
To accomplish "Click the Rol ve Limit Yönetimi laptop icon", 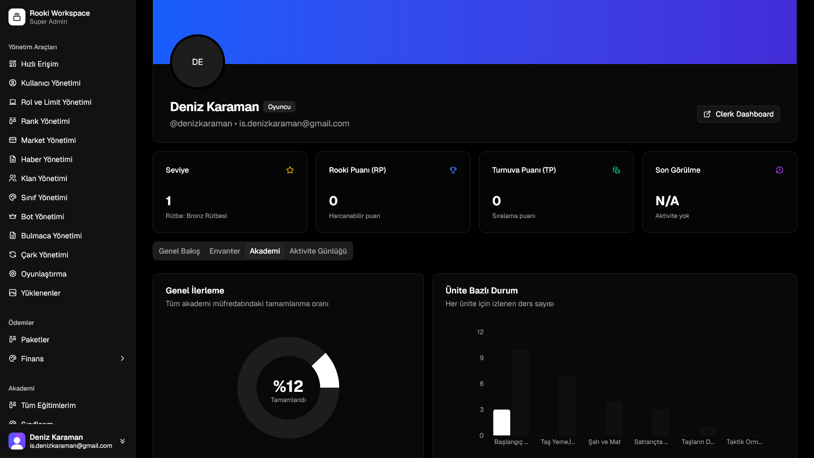I will click(13, 102).
